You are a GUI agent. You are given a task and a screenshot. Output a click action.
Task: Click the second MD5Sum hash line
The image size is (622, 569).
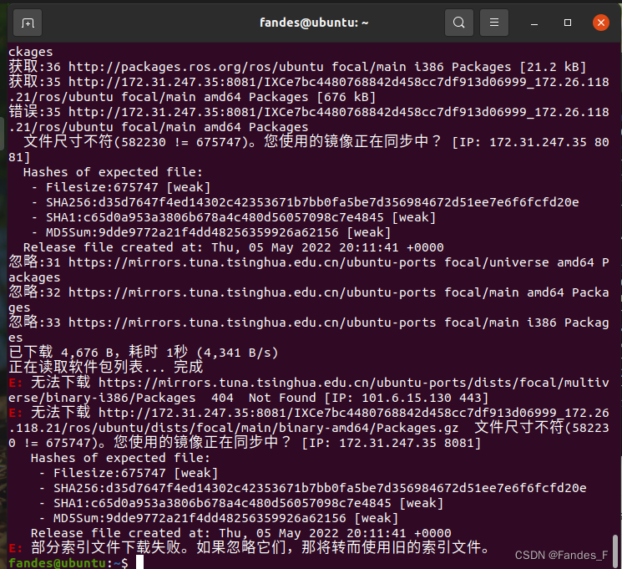(218, 519)
